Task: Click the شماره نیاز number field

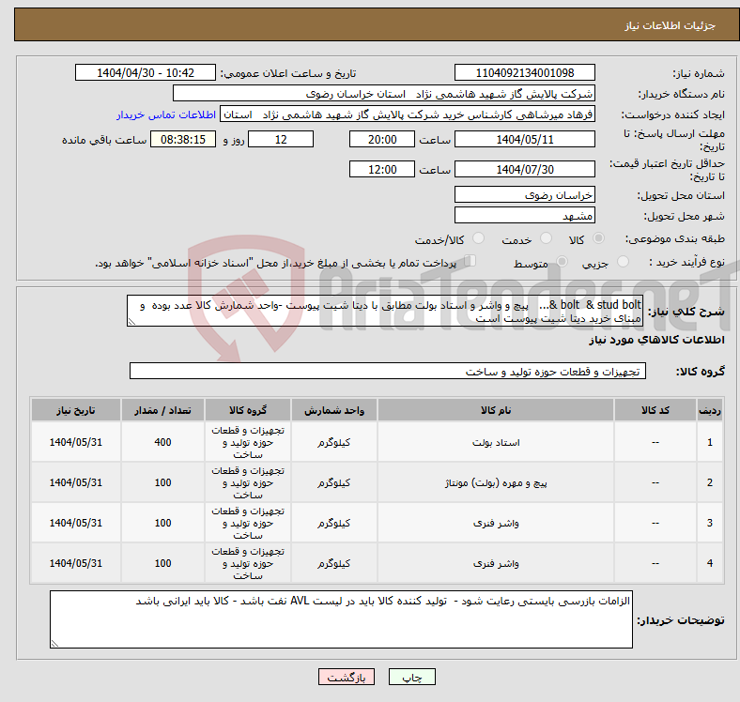Action: (x=524, y=73)
